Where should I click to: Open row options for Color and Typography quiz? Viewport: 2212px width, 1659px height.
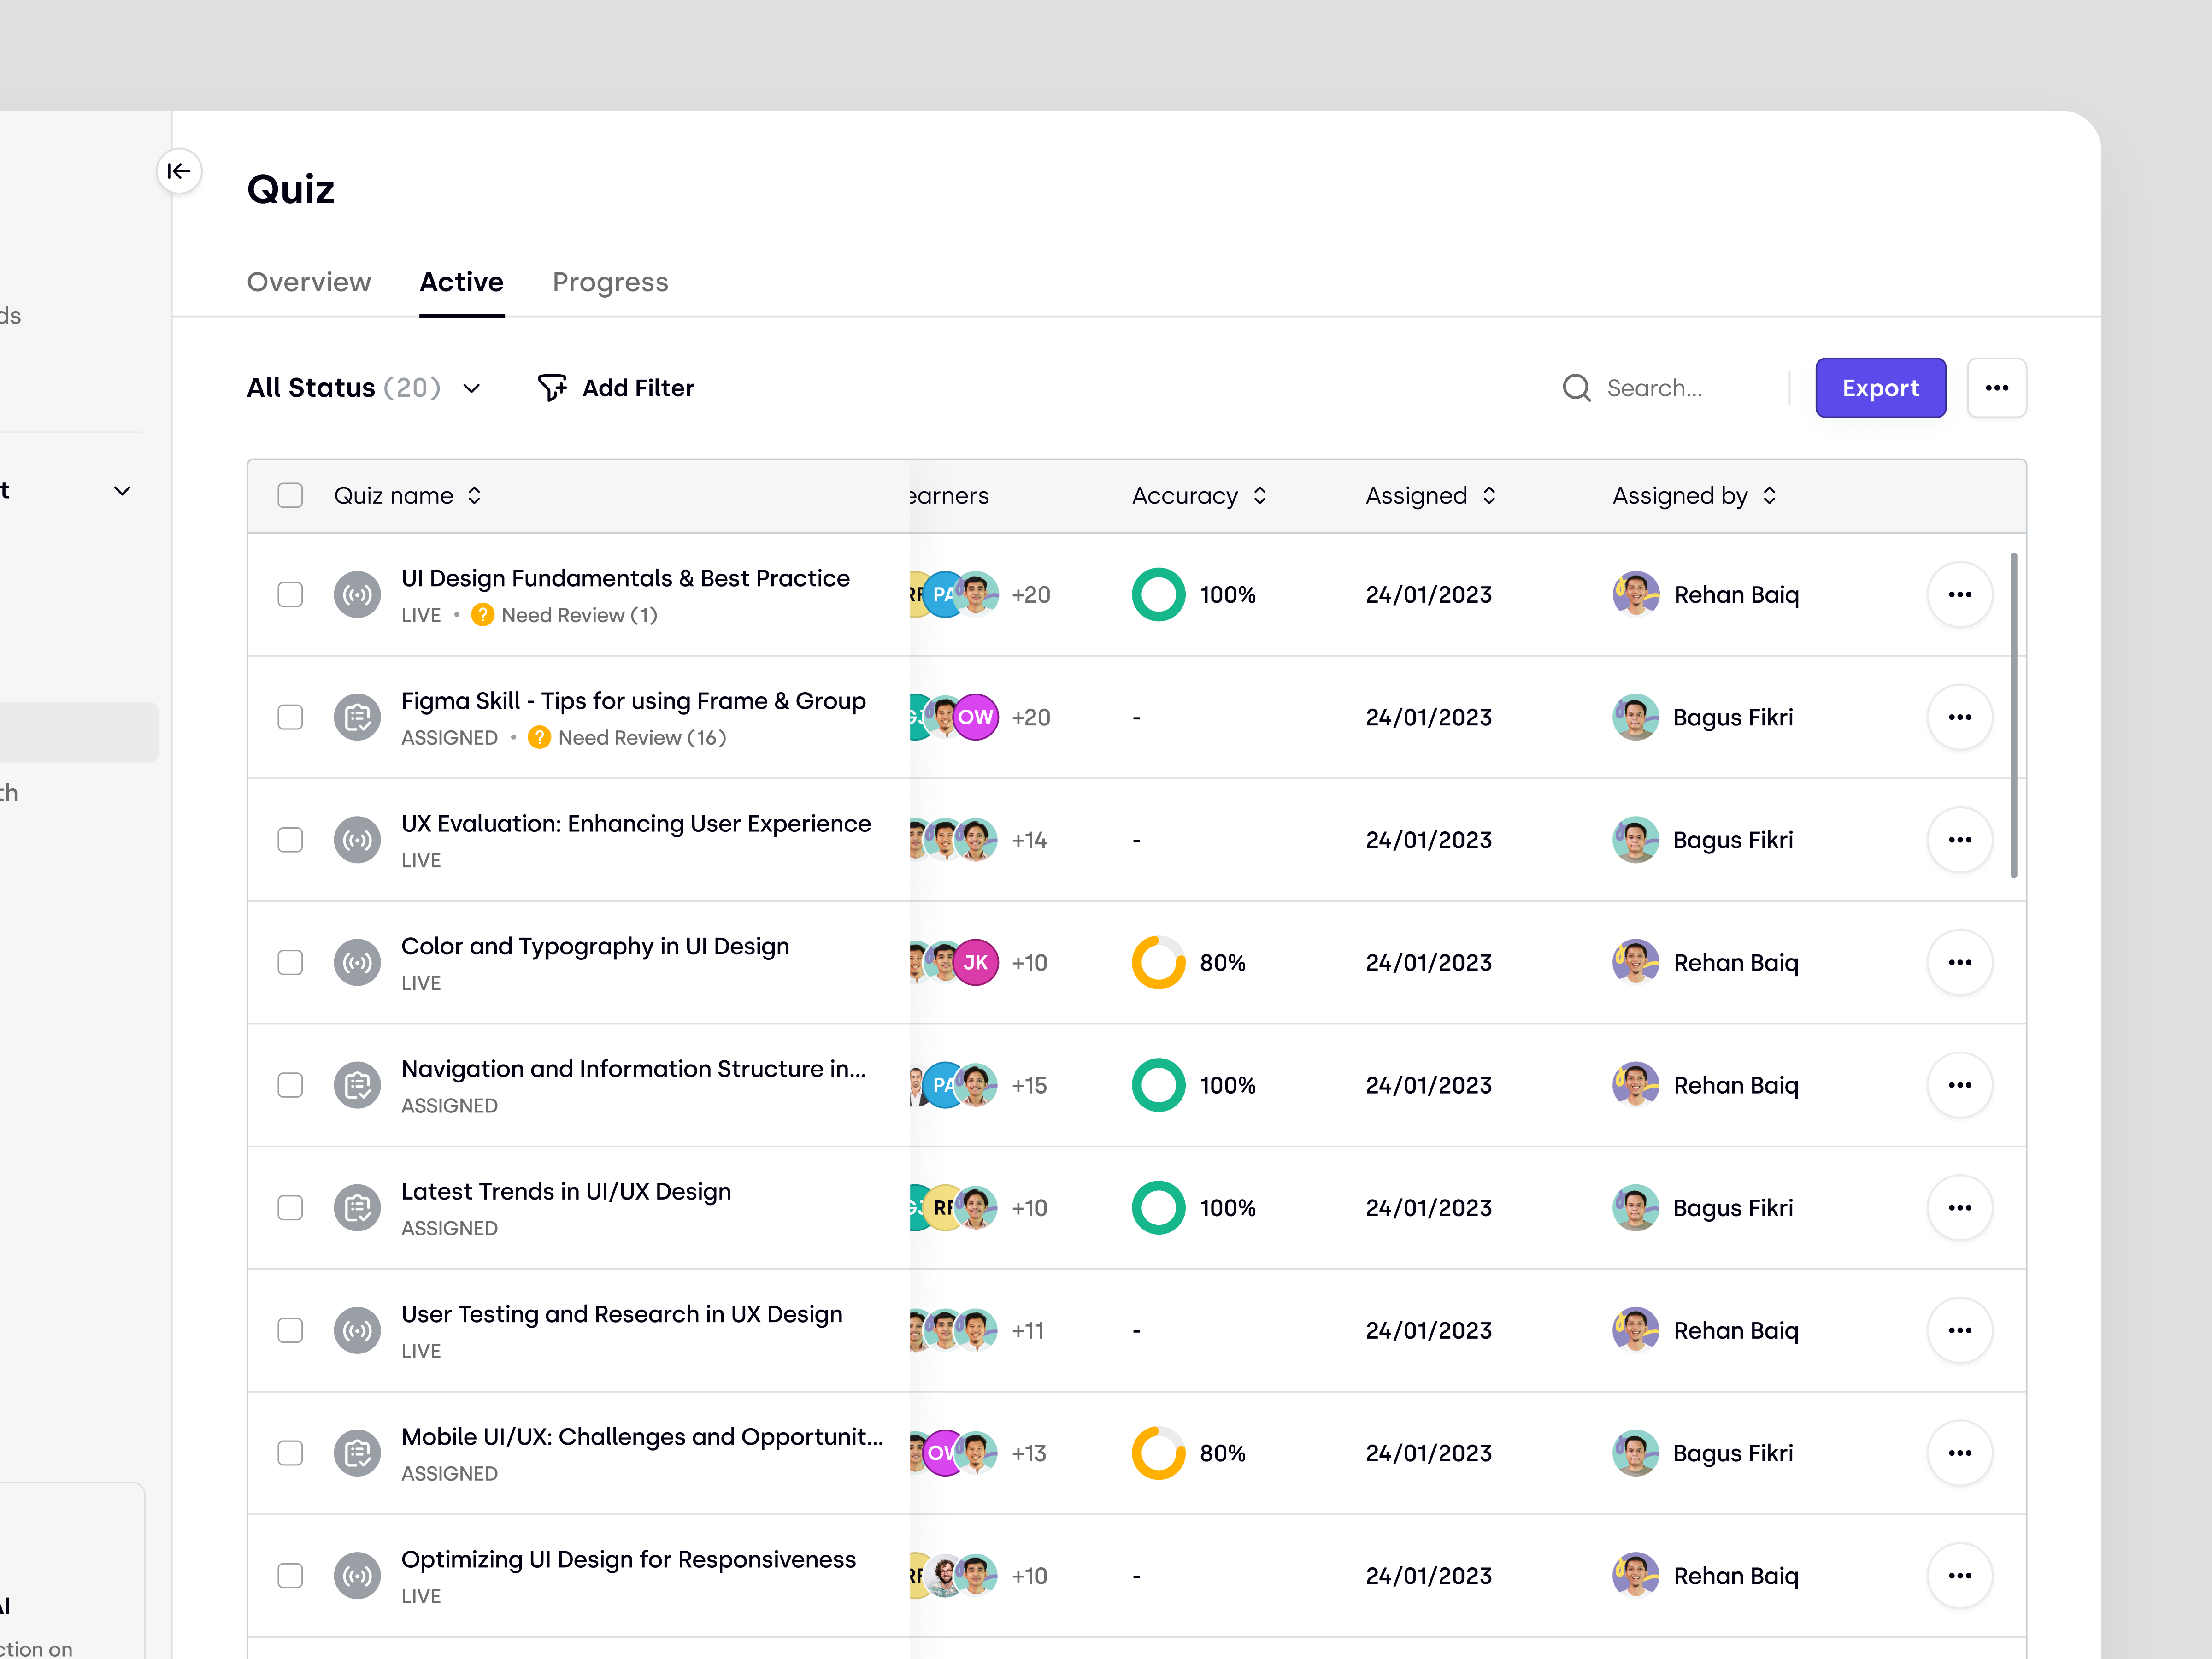(x=1960, y=962)
